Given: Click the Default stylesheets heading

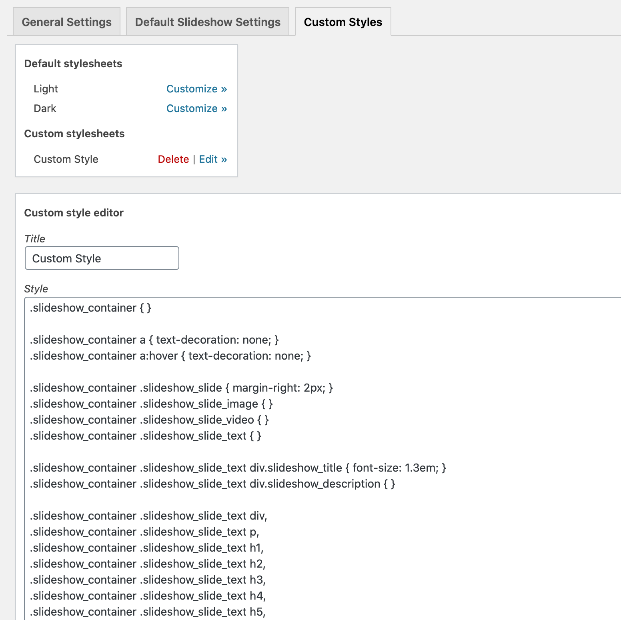Looking at the screenshot, I should [x=73, y=64].
